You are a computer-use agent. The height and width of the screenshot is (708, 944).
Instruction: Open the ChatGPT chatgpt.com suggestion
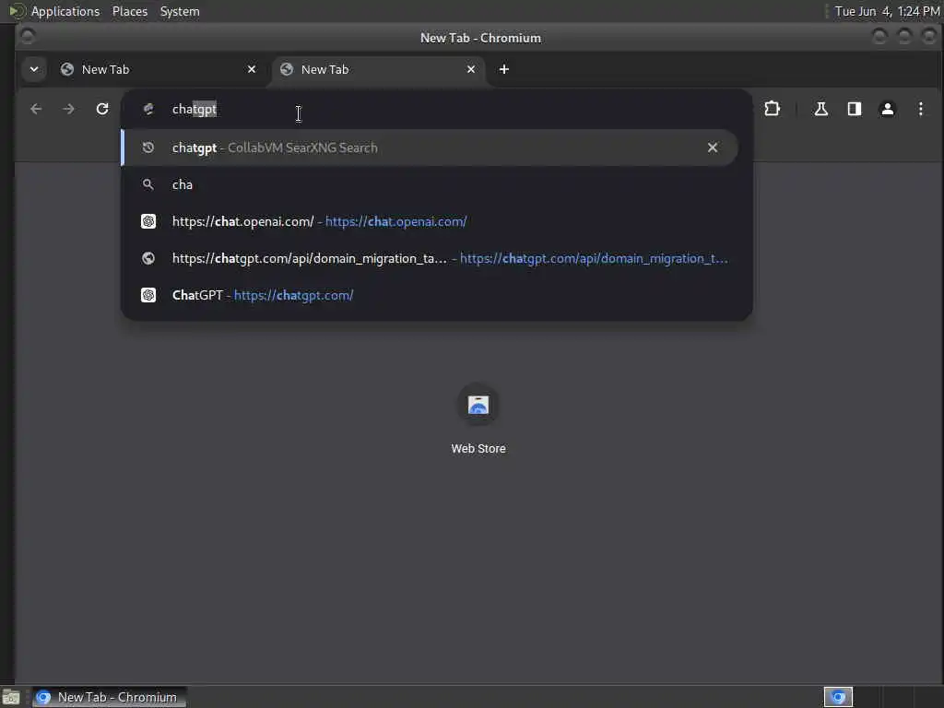point(430,295)
